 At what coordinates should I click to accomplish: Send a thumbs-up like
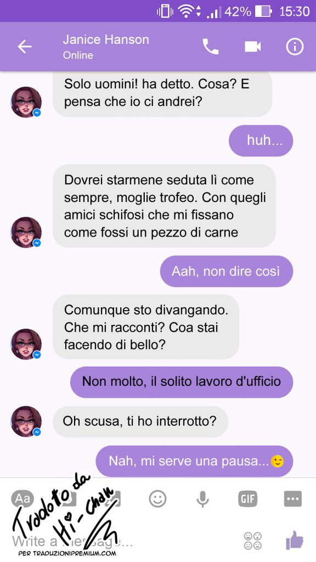(295, 540)
